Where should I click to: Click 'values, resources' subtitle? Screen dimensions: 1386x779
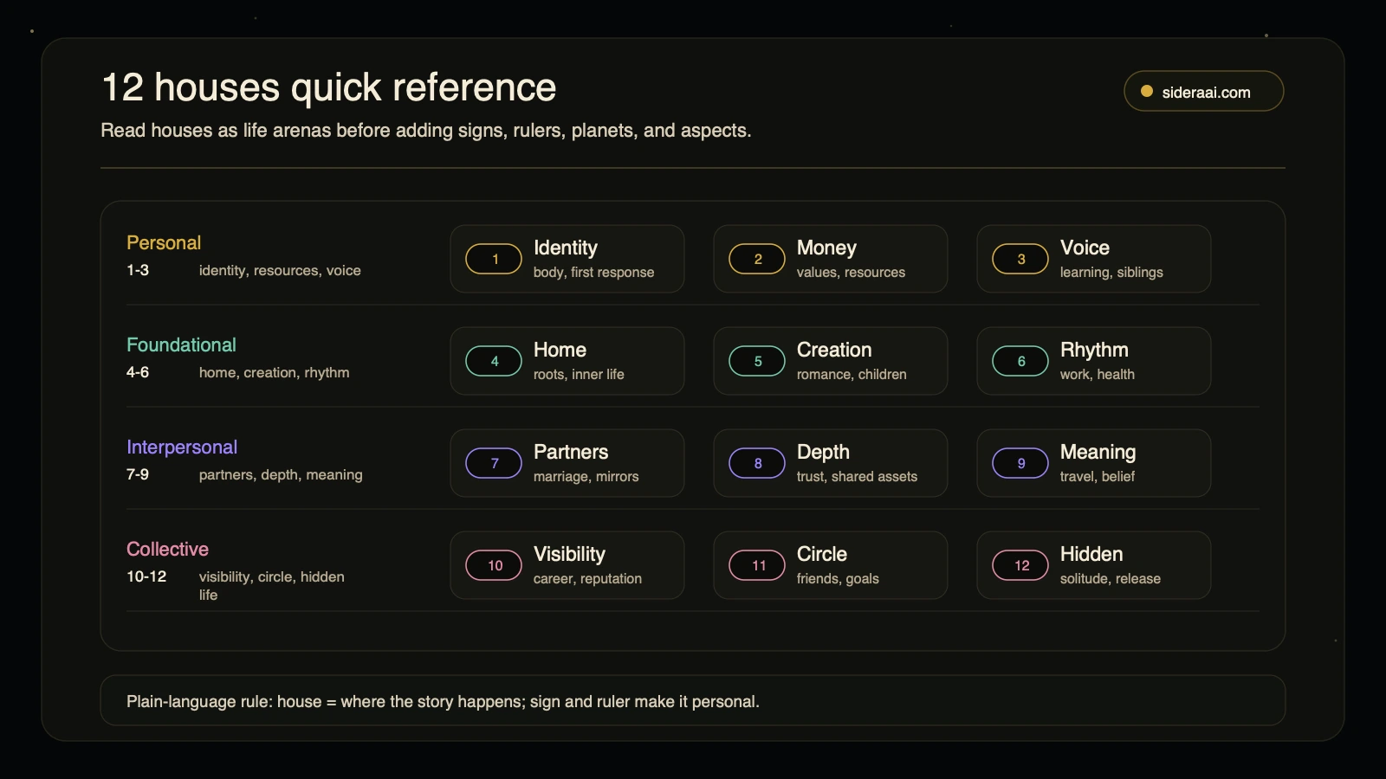click(851, 272)
